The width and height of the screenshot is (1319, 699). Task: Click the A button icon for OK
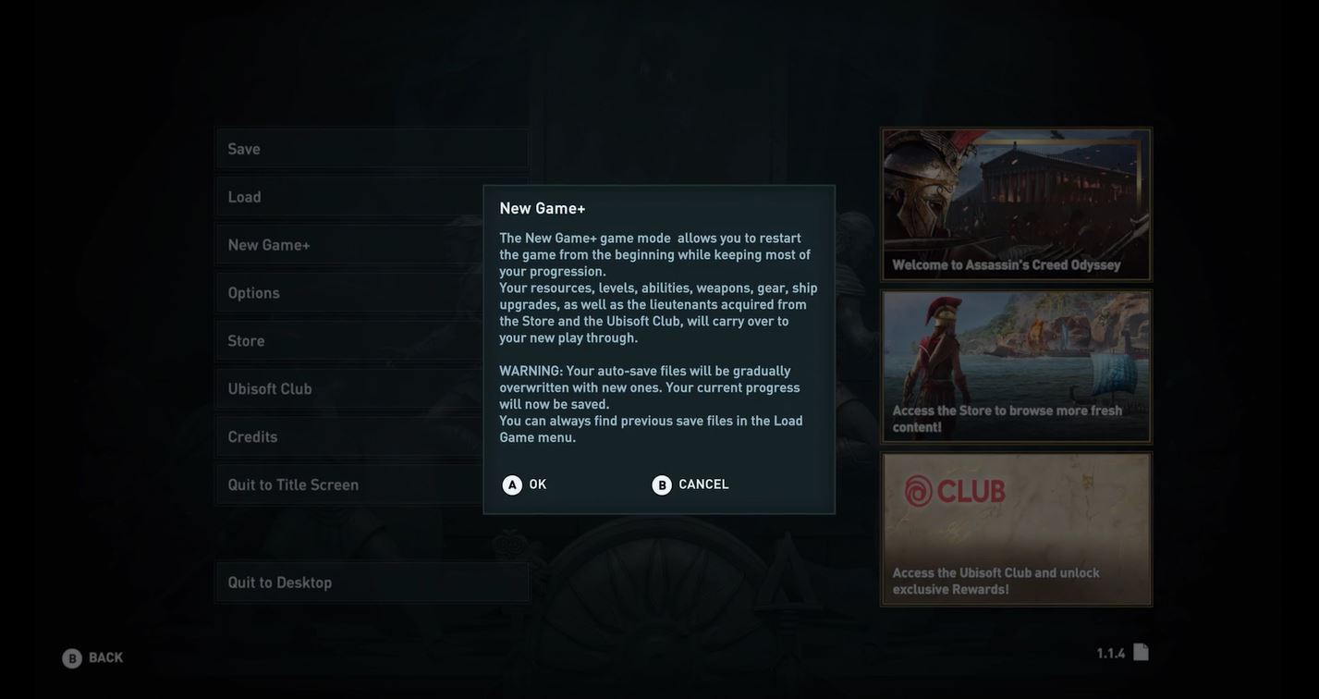(x=512, y=485)
